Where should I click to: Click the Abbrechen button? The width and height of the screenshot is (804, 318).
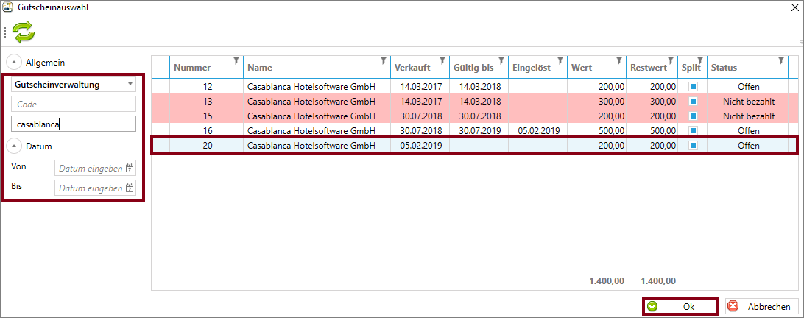(x=762, y=307)
